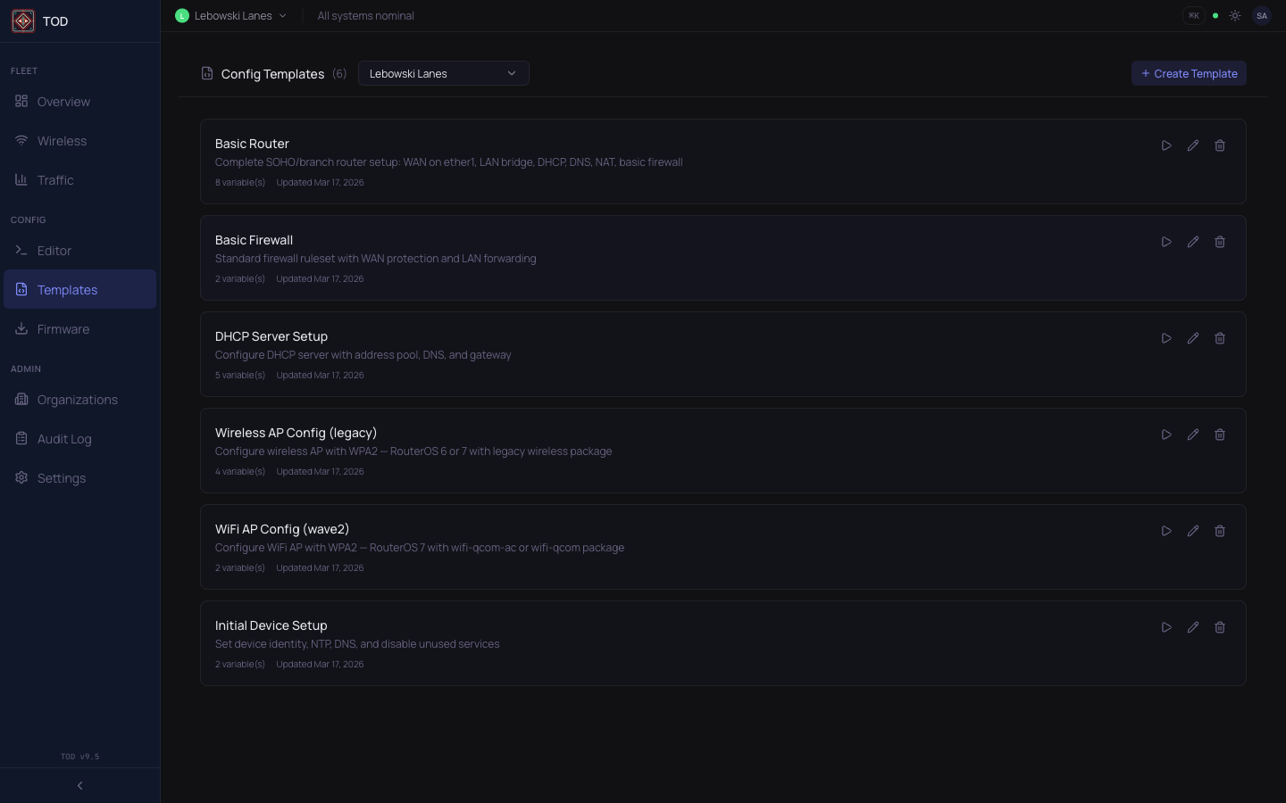The image size is (1286, 803).
Task: Run the Wireless AP Config (legacy) template
Action: [1166, 435]
